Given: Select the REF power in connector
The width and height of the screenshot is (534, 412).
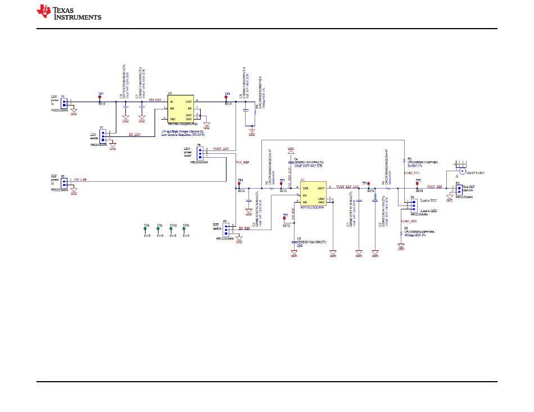Looking at the screenshot, I should (64, 183).
